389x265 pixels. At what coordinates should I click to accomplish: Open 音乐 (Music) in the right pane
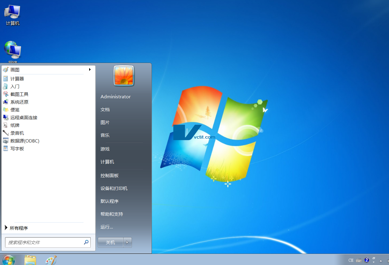105,135
